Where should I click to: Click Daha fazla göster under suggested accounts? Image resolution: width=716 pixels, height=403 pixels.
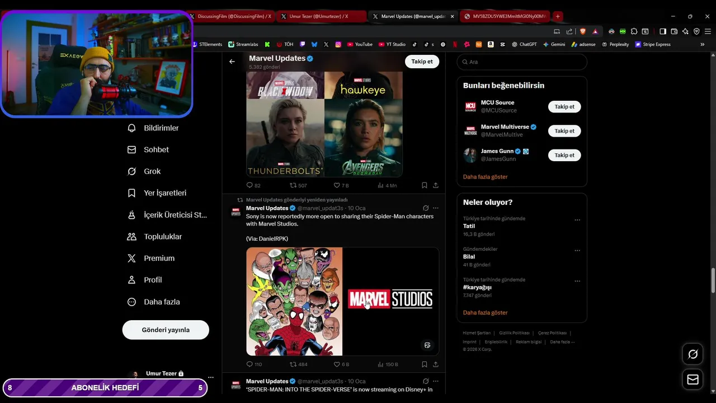click(x=485, y=177)
